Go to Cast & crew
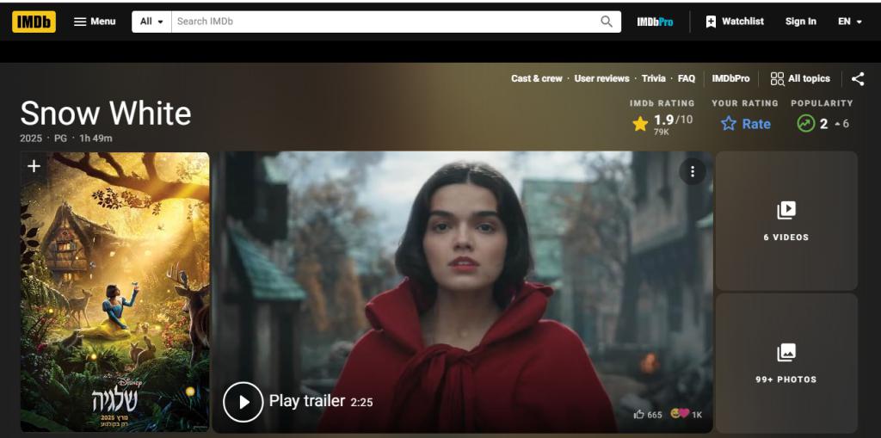Viewport: 881px width, 438px height. click(x=536, y=78)
